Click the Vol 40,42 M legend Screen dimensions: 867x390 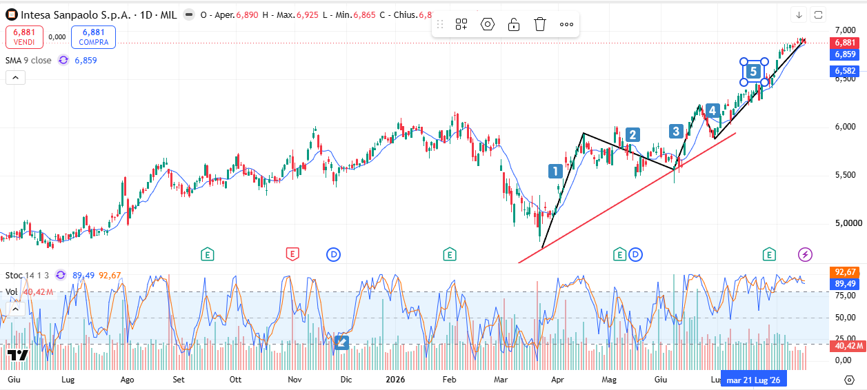pyautogui.click(x=30, y=291)
